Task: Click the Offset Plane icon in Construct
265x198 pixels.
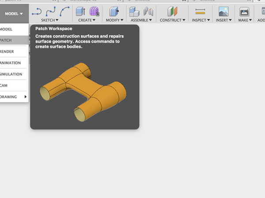Action: coord(172,11)
